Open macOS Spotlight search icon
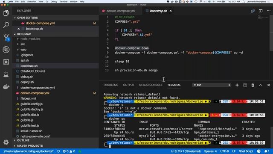 pos(244,2)
